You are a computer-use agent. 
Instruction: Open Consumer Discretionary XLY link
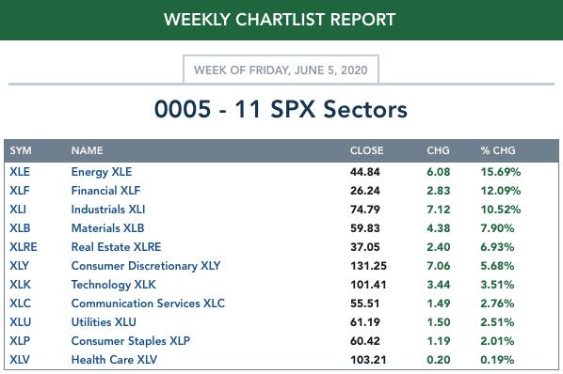146,266
